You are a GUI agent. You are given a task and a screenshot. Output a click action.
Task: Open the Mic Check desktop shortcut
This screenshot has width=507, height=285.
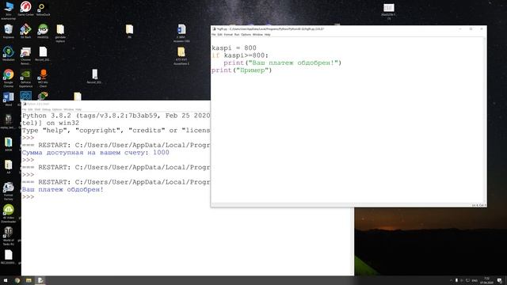[43, 78]
